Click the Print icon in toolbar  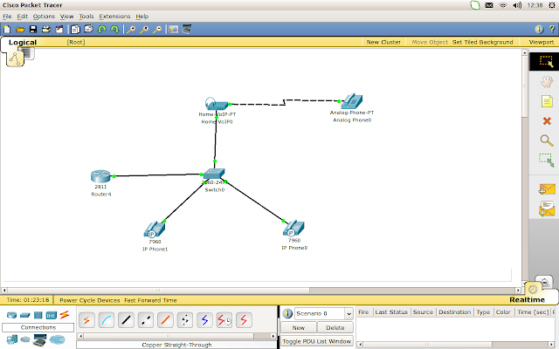[x=46, y=29]
